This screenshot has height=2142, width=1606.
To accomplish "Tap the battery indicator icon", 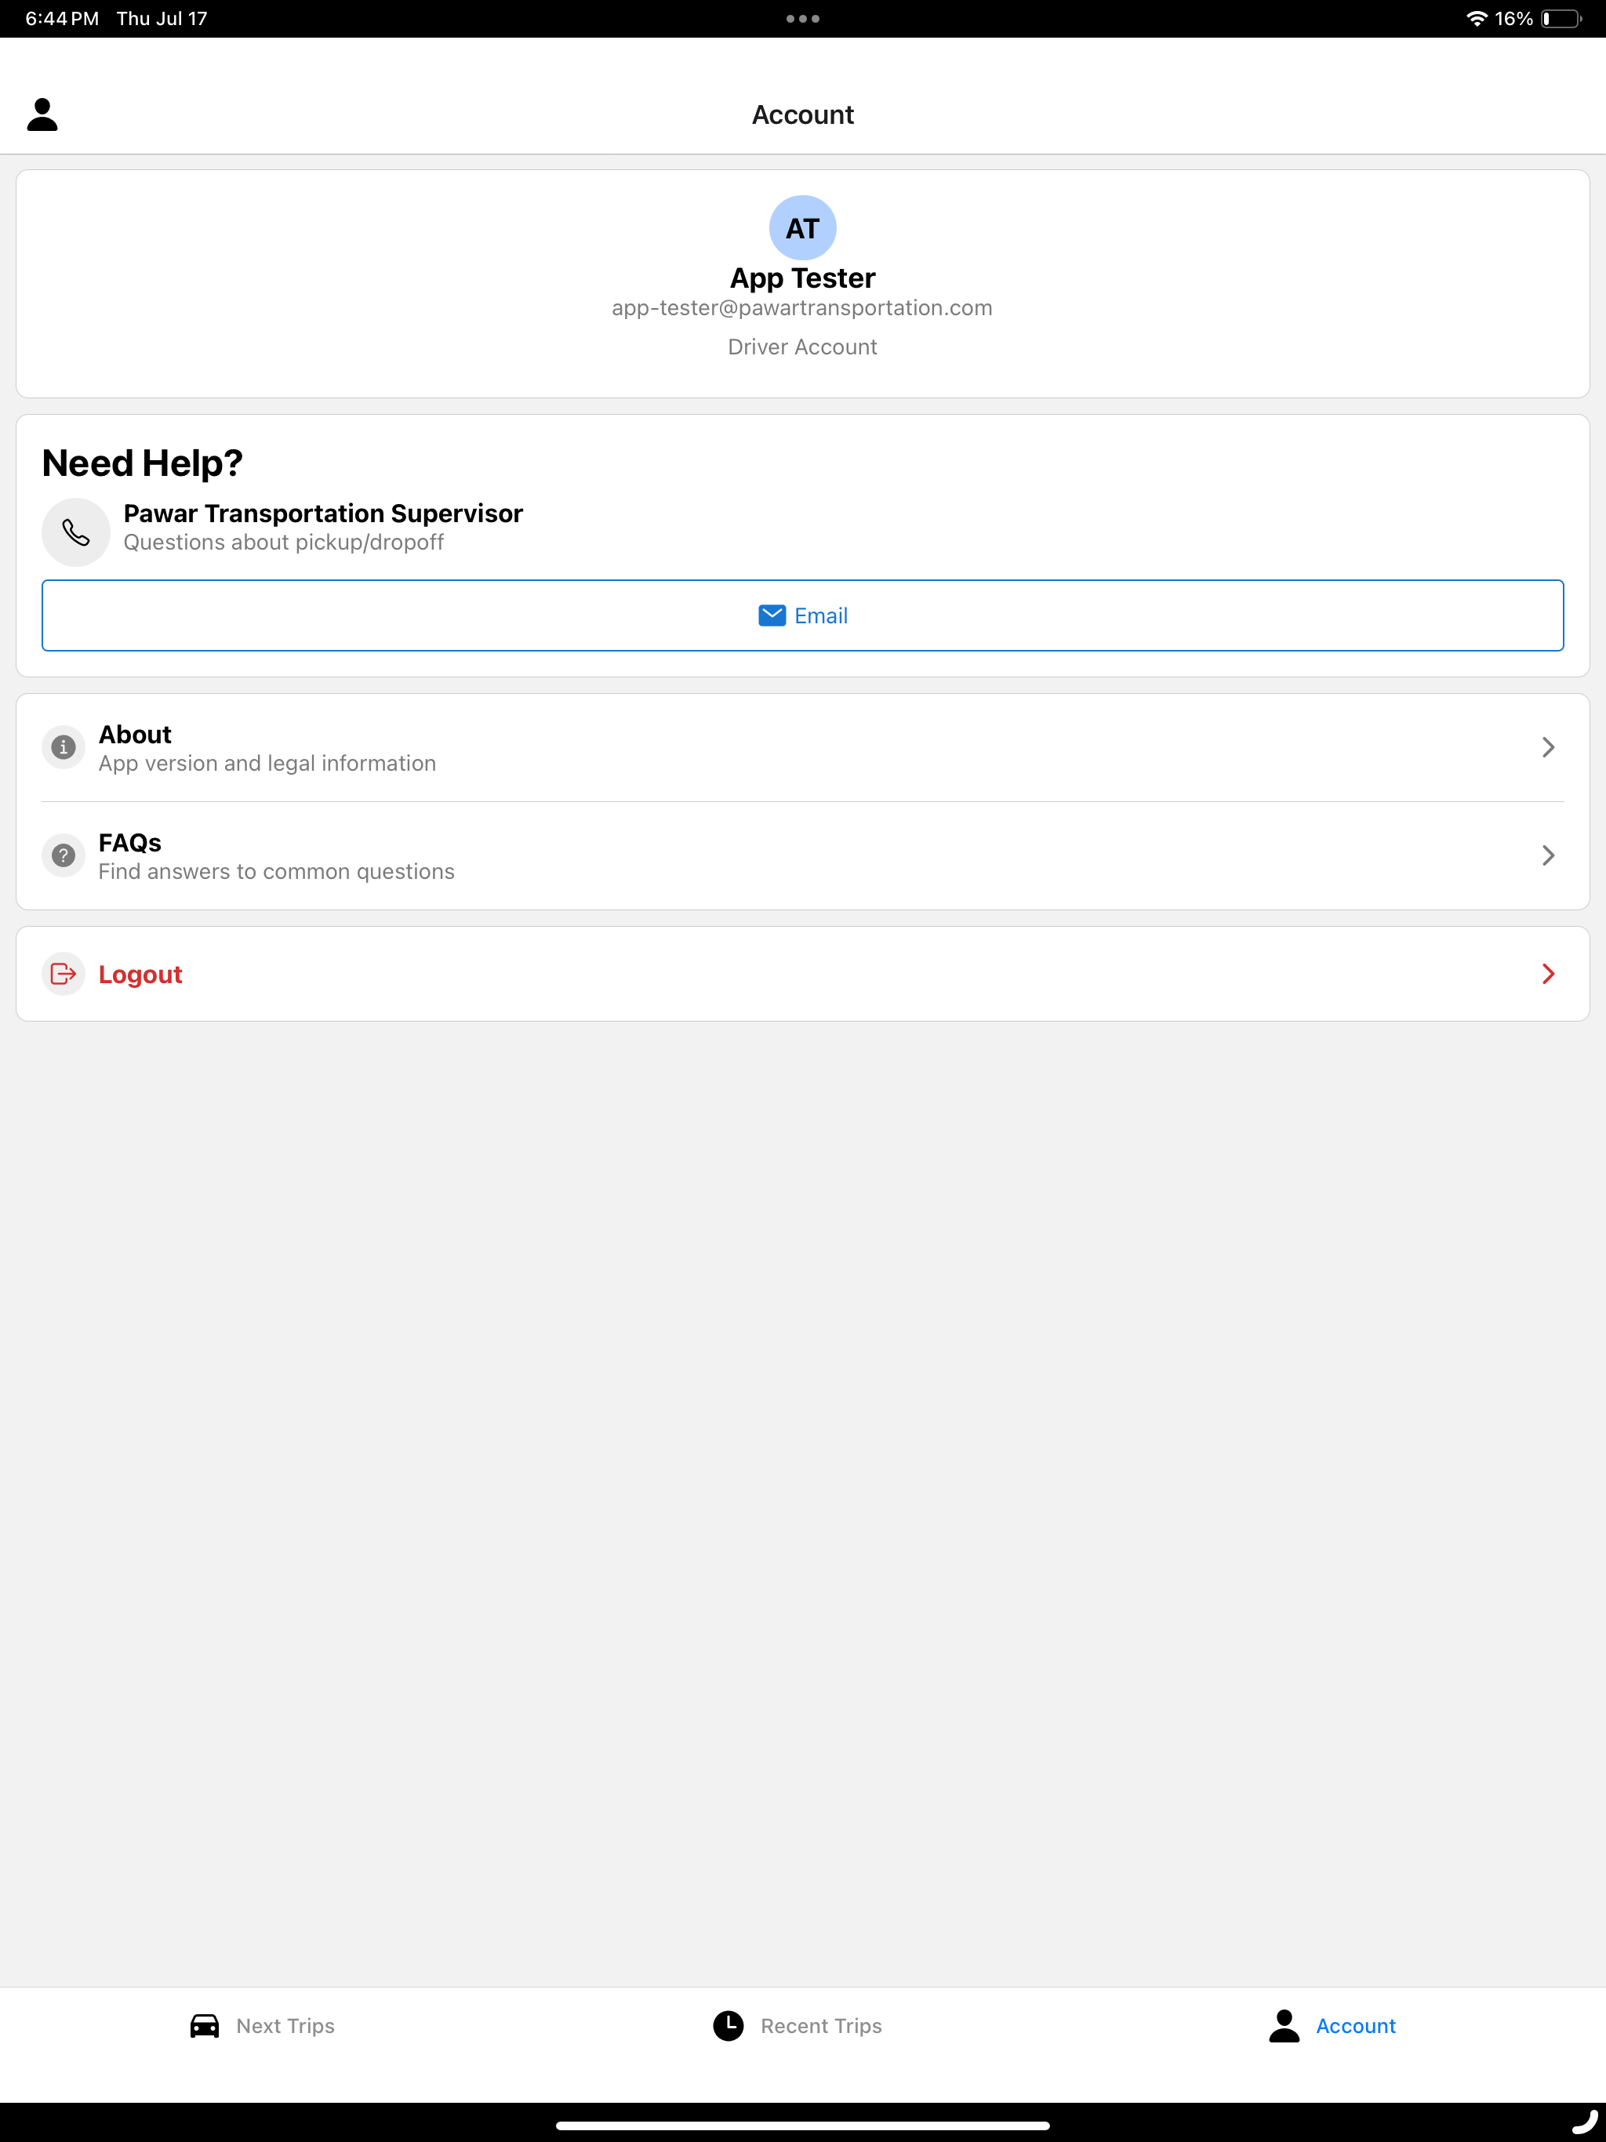I will (x=1561, y=18).
